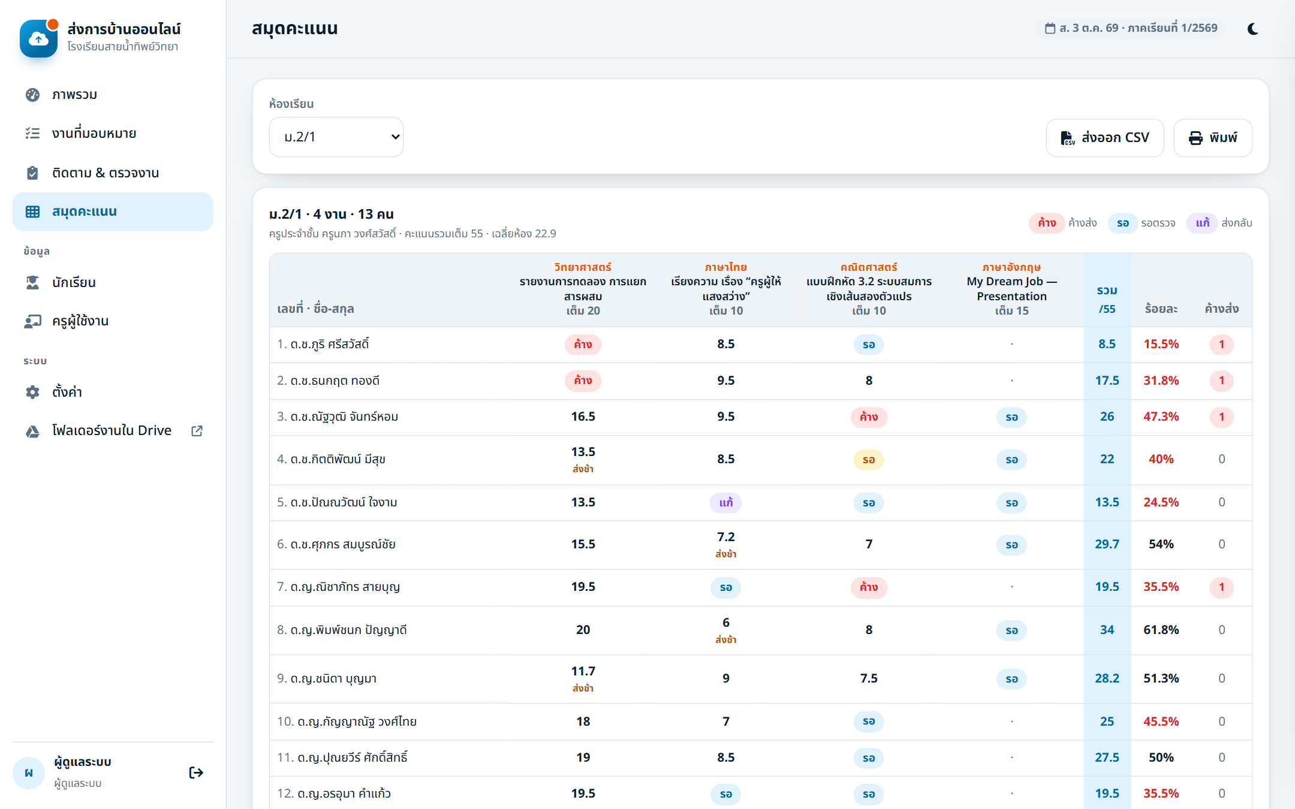1295x809 pixels.
Task: Click รอ math badge for ด.ช.ภูริ
Action: pyautogui.click(x=869, y=345)
